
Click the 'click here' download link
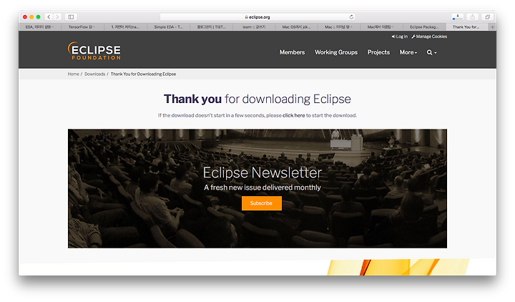[x=294, y=115]
